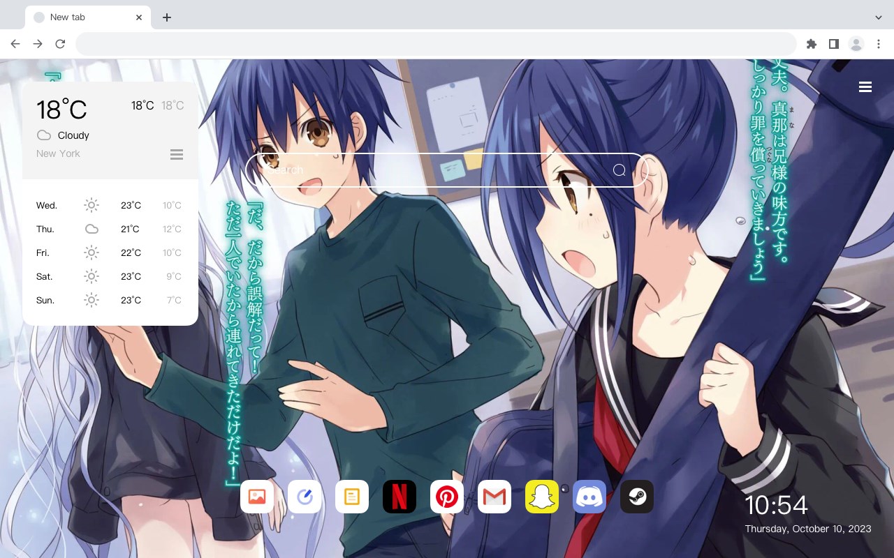Open the blue to-do check icon
894x558 pixels.
pyautogui.click(x=305, y=497)
